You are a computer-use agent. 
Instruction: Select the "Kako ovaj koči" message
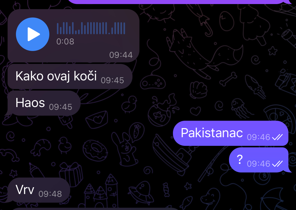(x=70, y=76)
